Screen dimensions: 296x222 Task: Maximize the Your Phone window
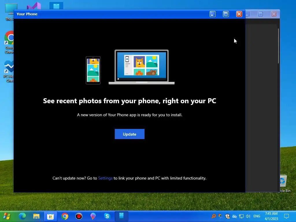tap(226, 14)
